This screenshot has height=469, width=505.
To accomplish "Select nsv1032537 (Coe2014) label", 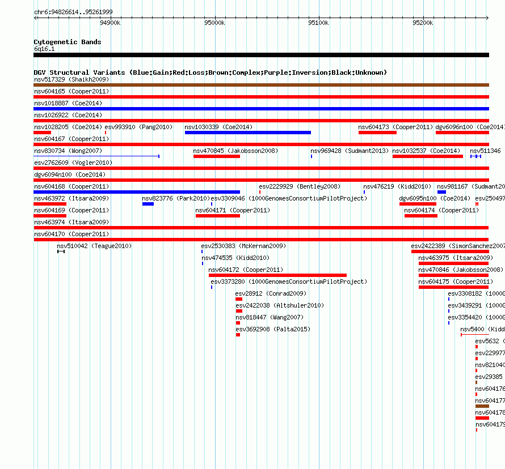I will click(x=426, y=151).
